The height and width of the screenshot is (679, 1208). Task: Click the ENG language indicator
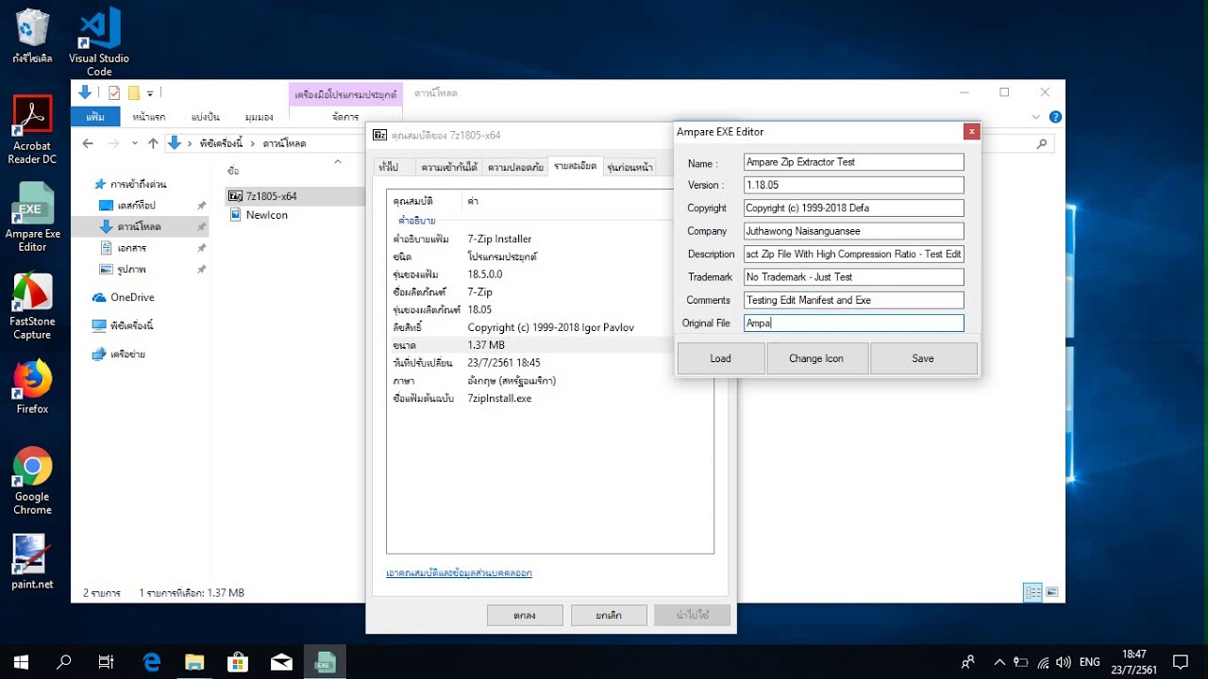click(x=1089, y=662)
